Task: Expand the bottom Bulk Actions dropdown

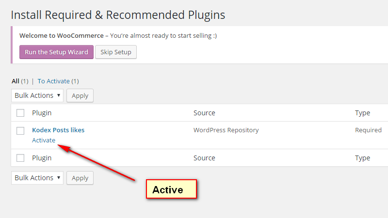Action: (x=37, y=178)
